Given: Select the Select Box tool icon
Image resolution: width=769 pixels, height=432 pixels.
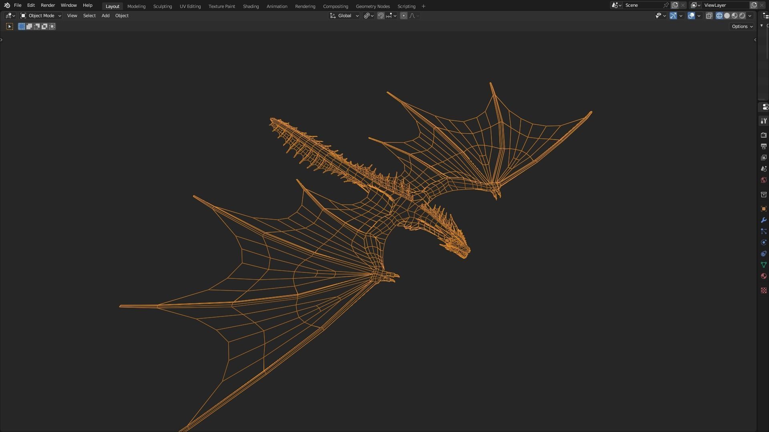Looking at the screenshot, I should (10, 26).
